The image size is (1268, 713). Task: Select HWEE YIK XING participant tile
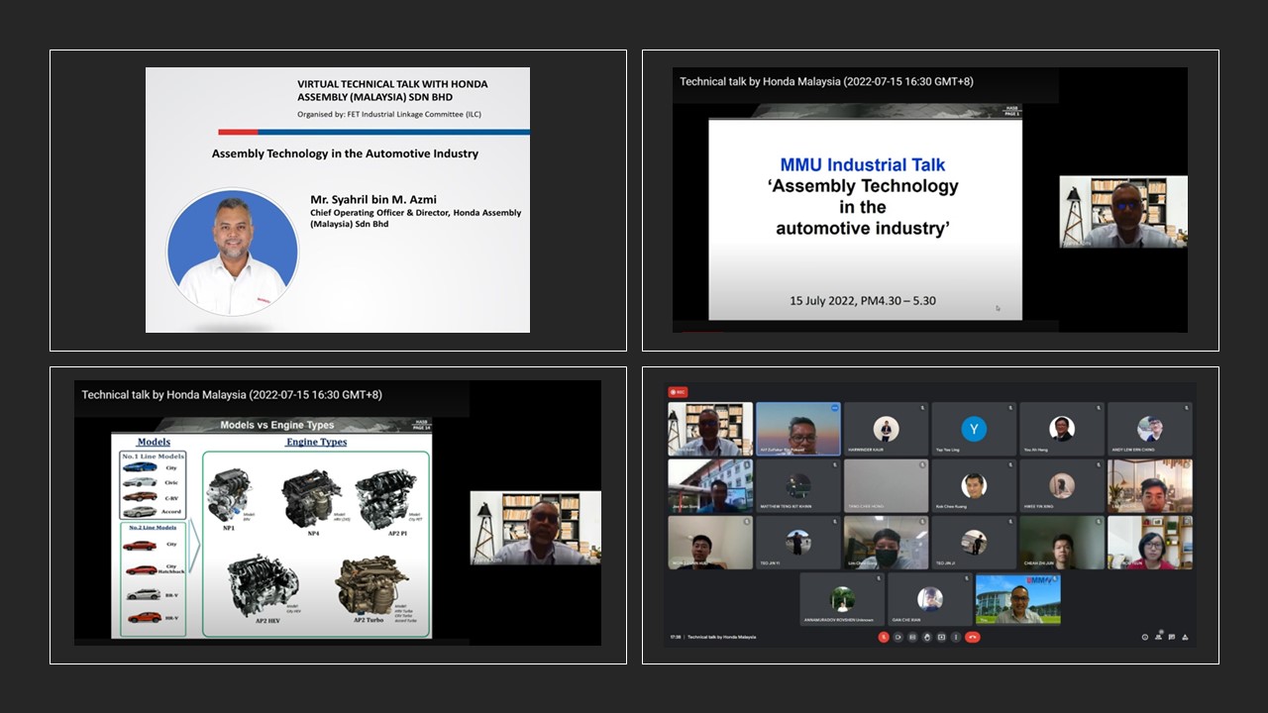pyautogui.click(x=1062, y=486)
